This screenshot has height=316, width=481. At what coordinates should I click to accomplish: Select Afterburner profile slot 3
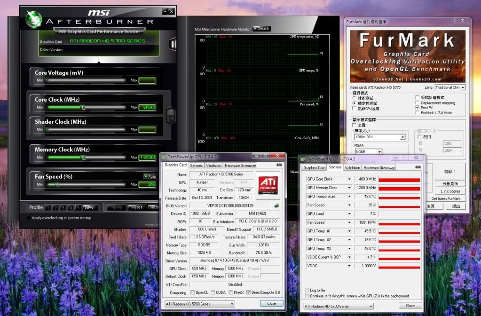63,208
